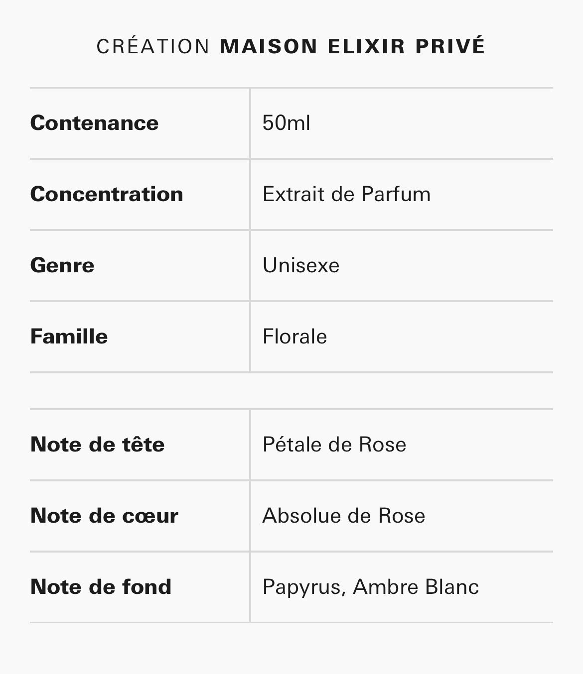Click the bold MAISON ELIXIR PRIVÉ text
The height and width of the screenshot is (674, 583).
[x=352, y=46]
